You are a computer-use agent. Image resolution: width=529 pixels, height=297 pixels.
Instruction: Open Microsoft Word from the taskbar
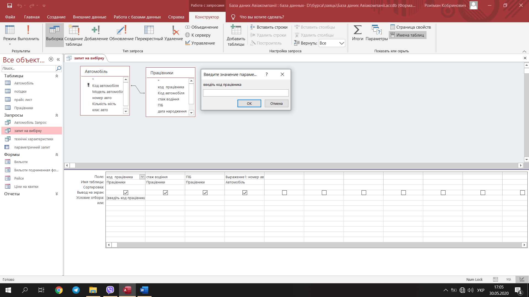pyautogui.click(x=144, y=290)
